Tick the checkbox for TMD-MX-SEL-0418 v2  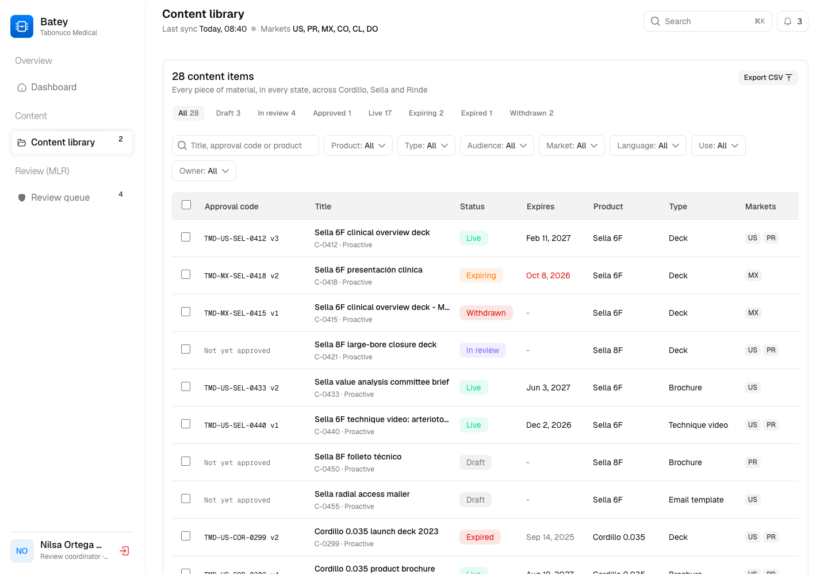coord(186,274)
